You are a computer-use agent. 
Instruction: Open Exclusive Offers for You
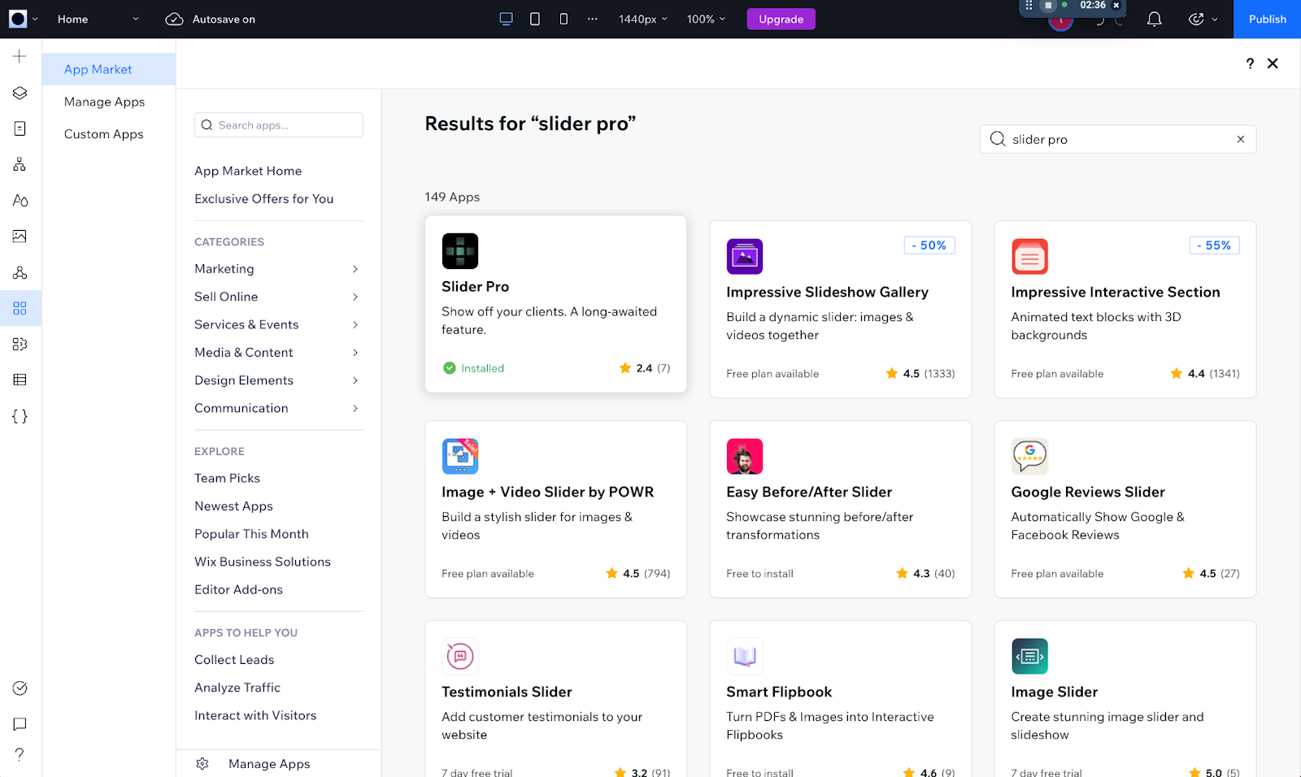click(264, 198)
